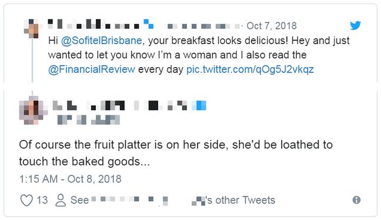Click the 13 likes count

42,201
